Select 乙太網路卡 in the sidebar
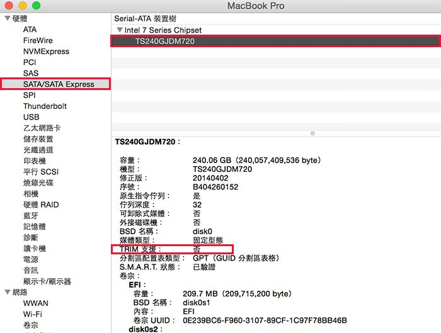Image resolution: width=441 pixels, height=333 pixels. [42, 128]
